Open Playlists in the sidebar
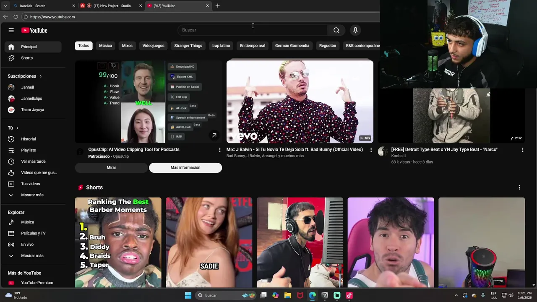 click(x=33, y=150)
